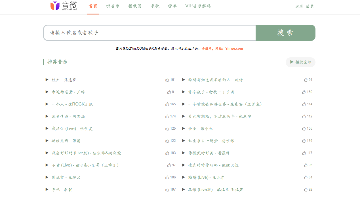Select 求歌 nav item
This screenshot has width=360, height=198.
coord(155,6)
